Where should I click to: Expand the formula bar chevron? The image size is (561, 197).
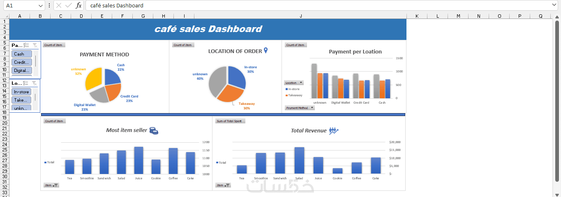point(555,5)
